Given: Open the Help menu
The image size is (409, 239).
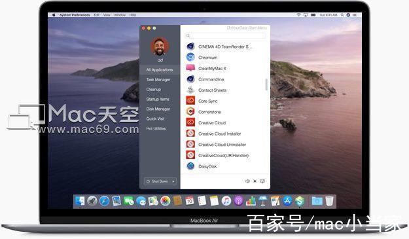Looking at the screenshot, I should [x=133, y=15].
